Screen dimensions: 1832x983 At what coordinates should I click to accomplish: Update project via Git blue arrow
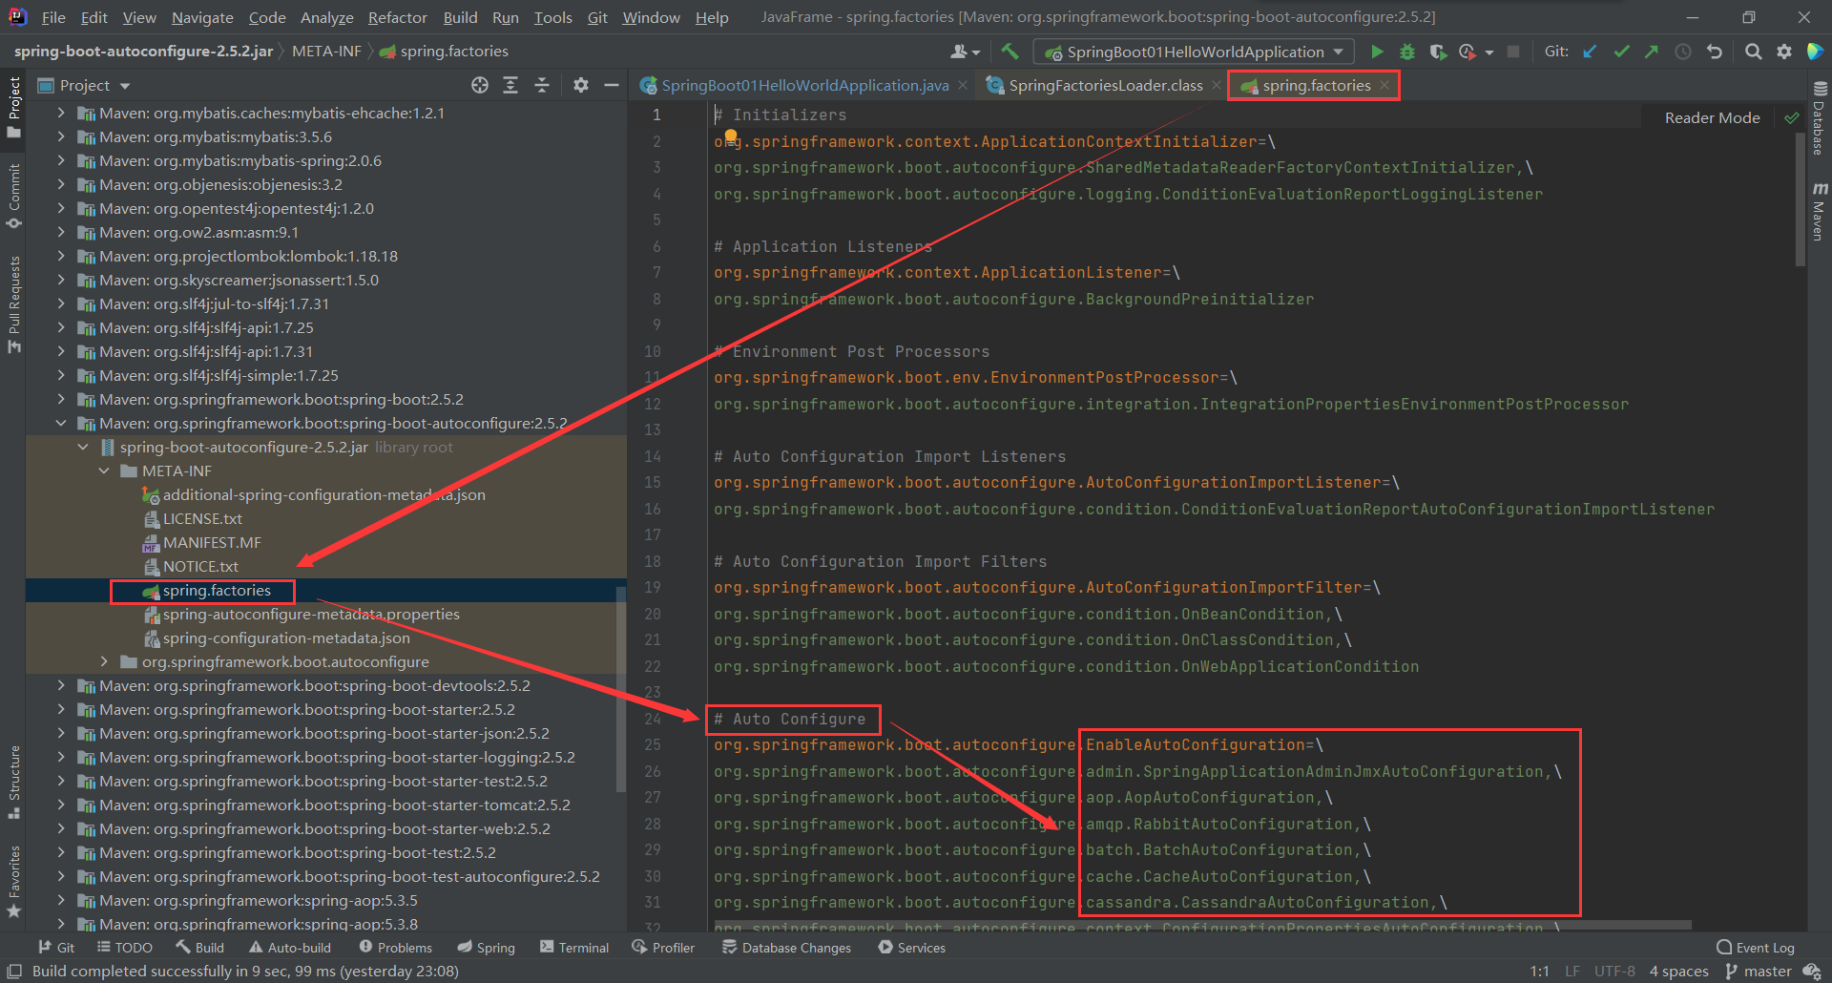1590,52
